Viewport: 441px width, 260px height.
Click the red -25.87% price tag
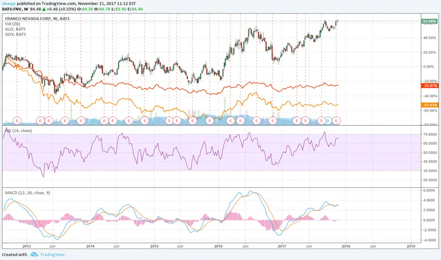tap(430, 86)
